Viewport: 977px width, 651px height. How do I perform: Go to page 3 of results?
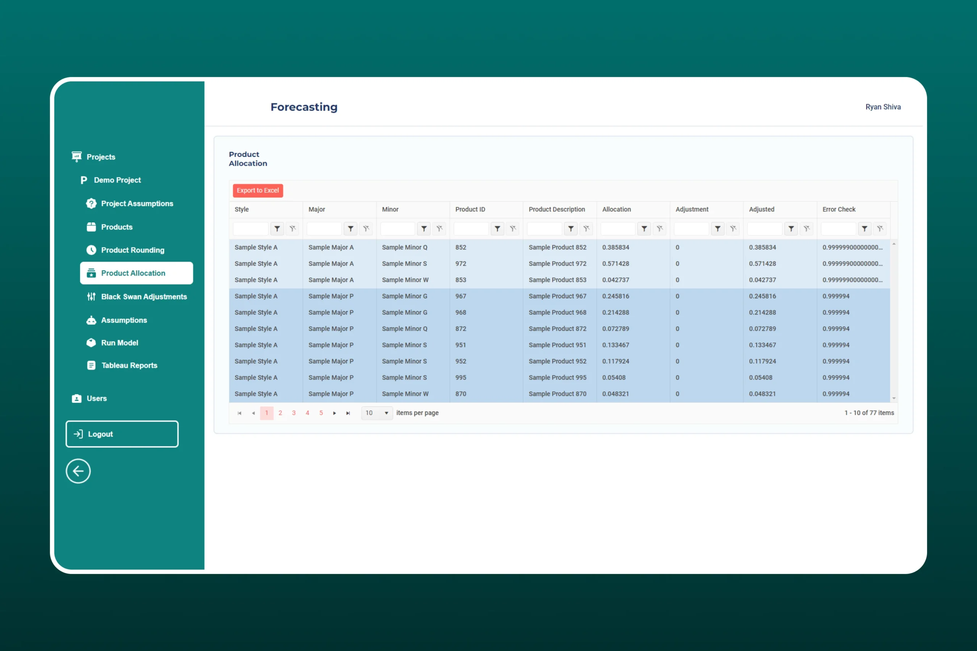coord(294,413)
